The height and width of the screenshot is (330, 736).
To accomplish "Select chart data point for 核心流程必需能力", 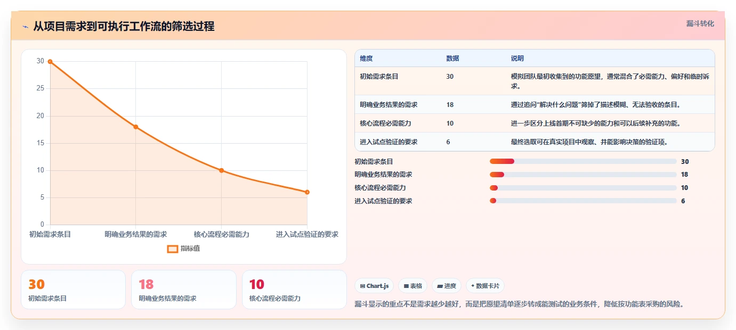I will point(222,170).
